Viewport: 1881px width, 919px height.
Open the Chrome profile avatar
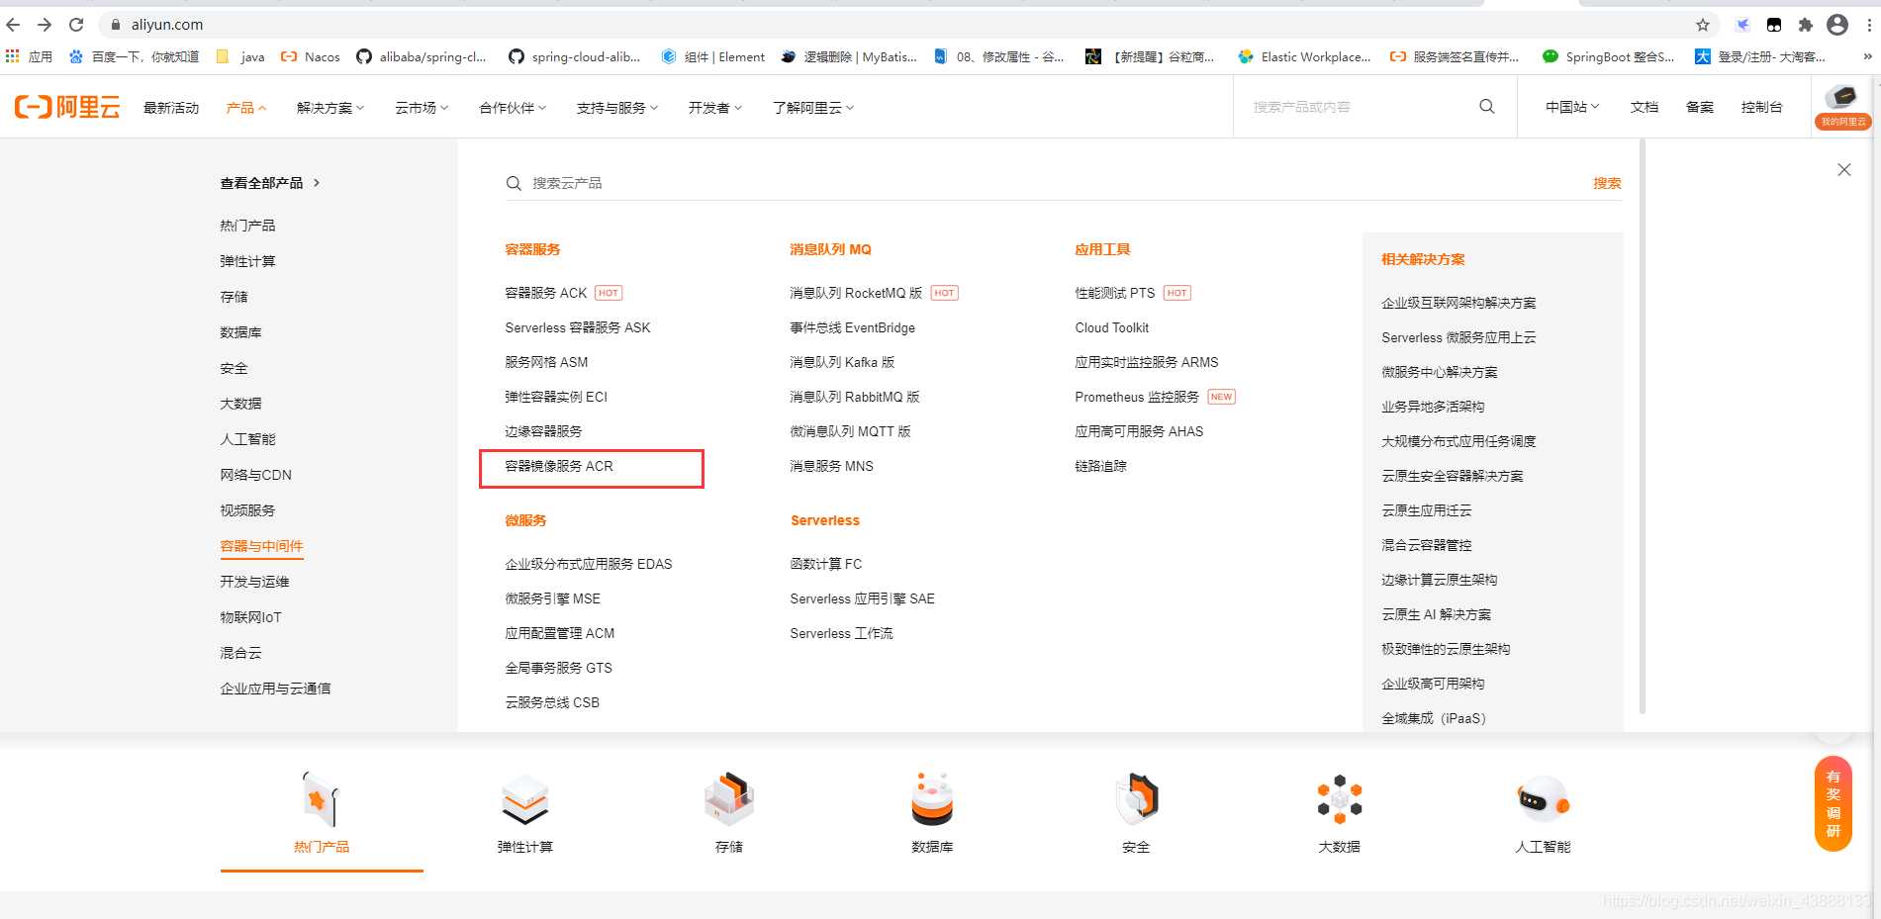1837,25
